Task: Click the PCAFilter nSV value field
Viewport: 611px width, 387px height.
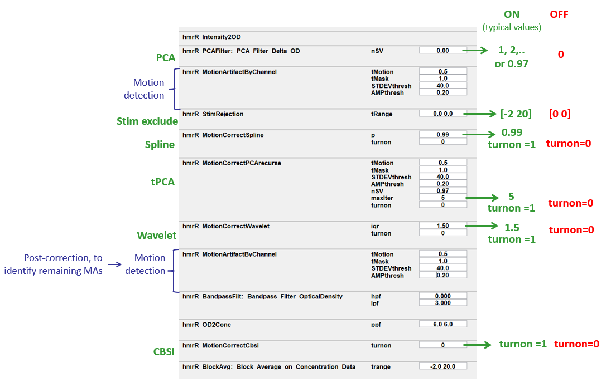Action: pos(442,51)
